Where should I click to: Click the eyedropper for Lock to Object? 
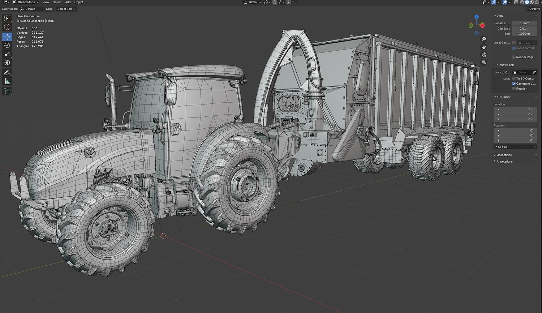point(534,73)
